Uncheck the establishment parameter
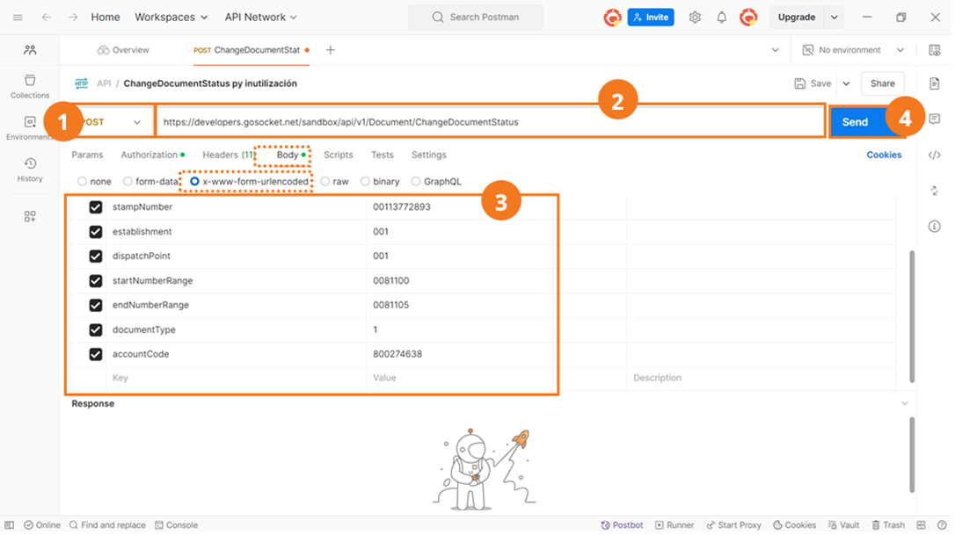955x535 pixels. pyautogui.click(x=96, y=231)
